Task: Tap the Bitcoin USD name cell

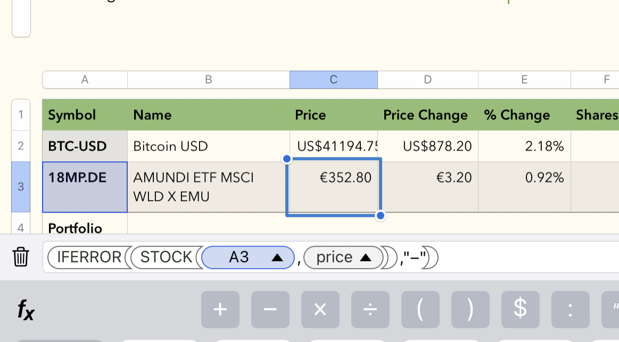Action: (208, 146)
